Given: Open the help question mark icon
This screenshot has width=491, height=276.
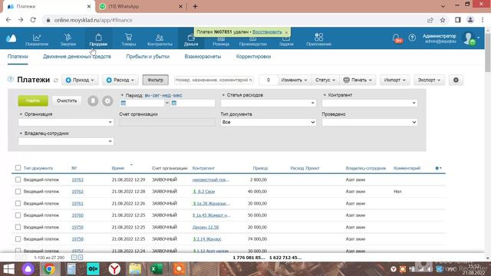Looking at the screenshot, I should point(412,38).
